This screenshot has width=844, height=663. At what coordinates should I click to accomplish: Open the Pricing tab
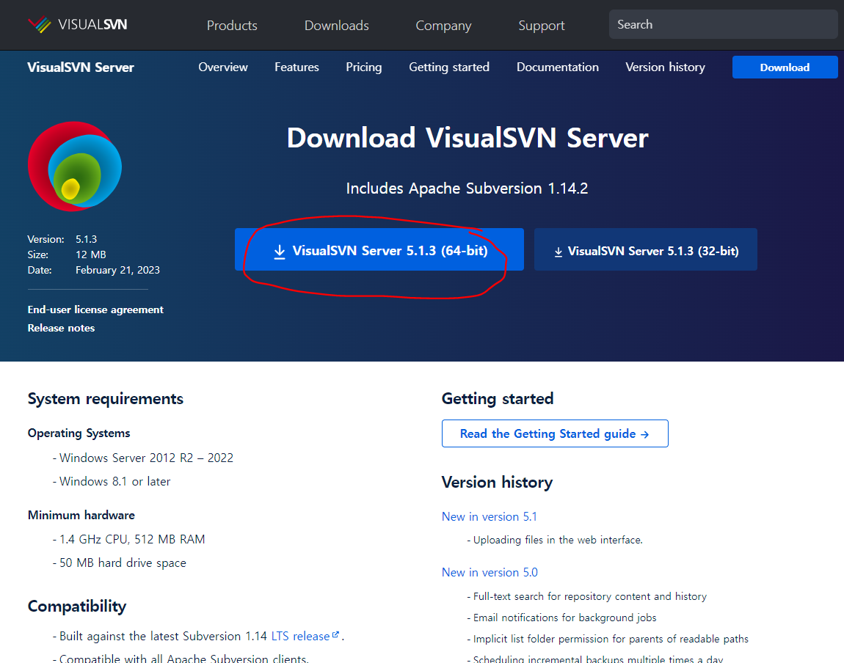tap(364, 67)
